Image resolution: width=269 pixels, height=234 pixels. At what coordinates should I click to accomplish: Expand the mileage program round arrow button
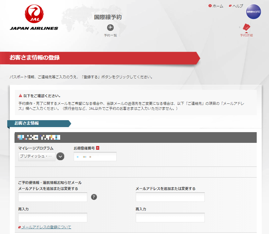coord(60,156)
